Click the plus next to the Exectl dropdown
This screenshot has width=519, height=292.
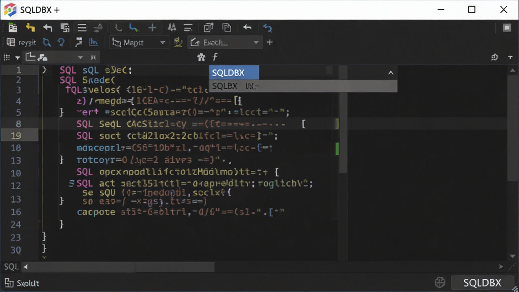click(x=270, y=43)
